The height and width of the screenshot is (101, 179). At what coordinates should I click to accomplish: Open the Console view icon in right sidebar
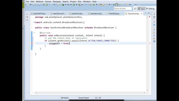(154, 41)
